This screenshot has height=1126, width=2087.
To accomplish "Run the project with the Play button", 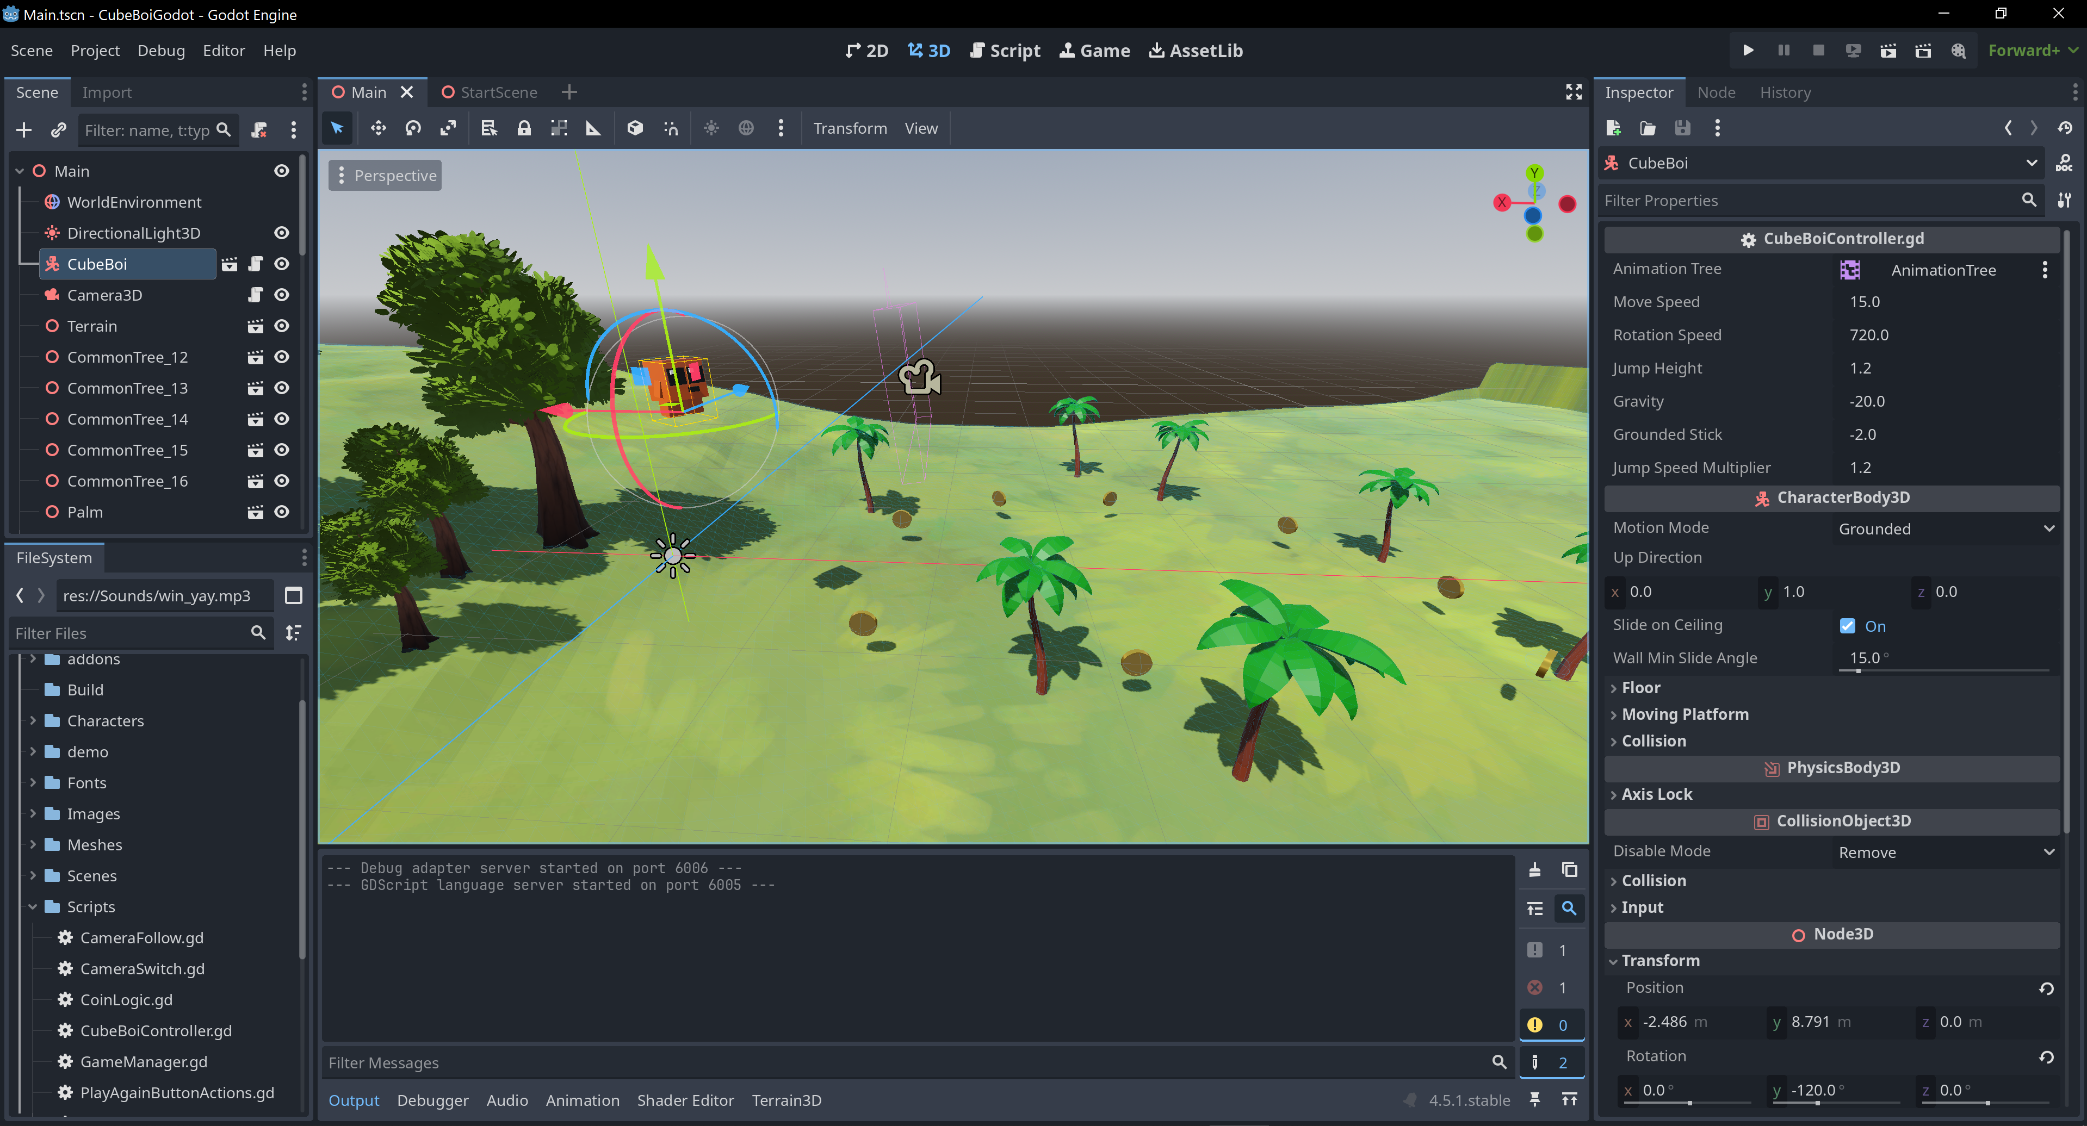I will click(x=1748, y=49).
